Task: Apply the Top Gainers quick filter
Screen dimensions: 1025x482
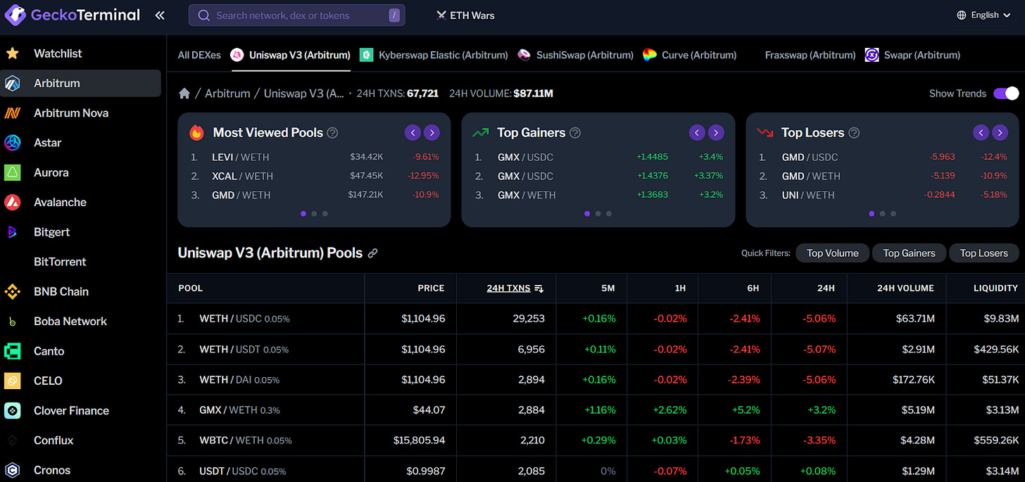Action: click(x=909, y=253)
